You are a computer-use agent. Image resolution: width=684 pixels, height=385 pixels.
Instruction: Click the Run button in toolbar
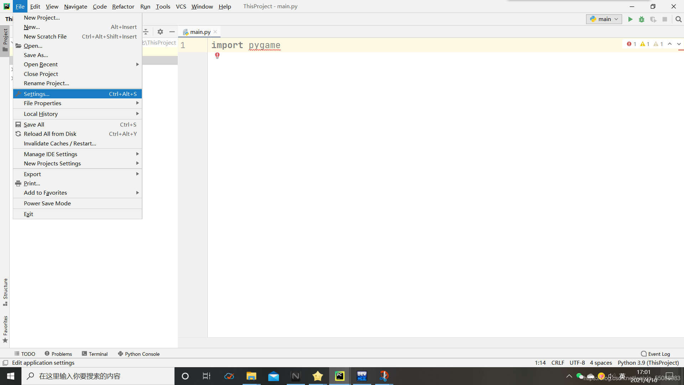pyautogui.click(x=631, y=19)
